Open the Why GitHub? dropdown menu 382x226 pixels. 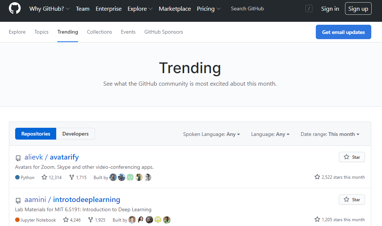50,9
